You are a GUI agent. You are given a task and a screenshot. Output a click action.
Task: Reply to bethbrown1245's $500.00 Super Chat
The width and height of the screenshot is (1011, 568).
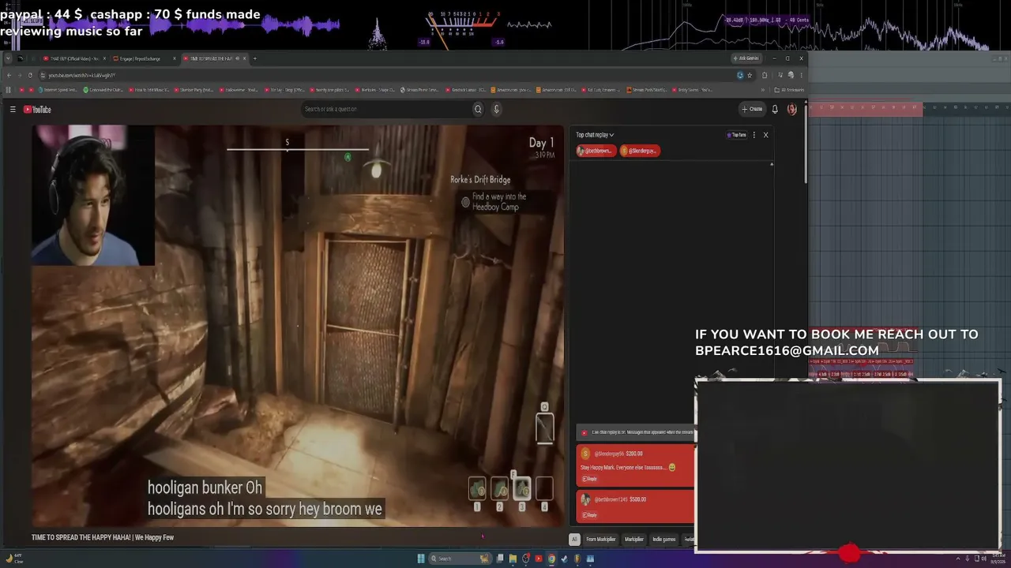click(x=590, y=515)
